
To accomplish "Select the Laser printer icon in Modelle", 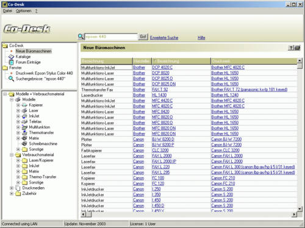I will pos(24,110).
